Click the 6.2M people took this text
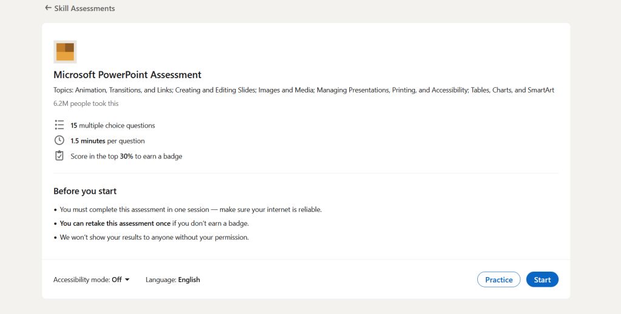The image size is (621, 314). [x=86, y=103]
